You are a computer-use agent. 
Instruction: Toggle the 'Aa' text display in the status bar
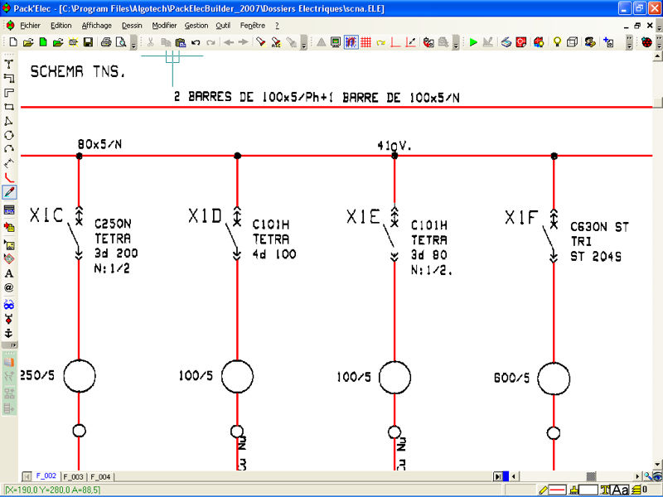coord(620,489)
